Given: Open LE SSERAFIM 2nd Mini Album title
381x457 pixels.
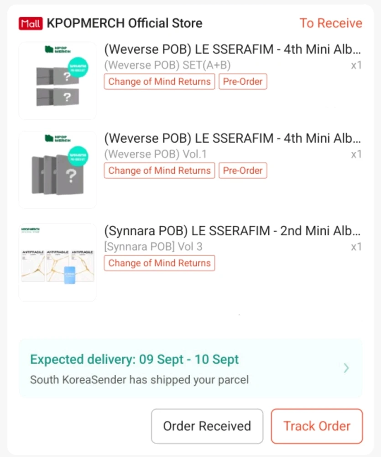Looking at the screenshot, I should (x=232, y=231).
